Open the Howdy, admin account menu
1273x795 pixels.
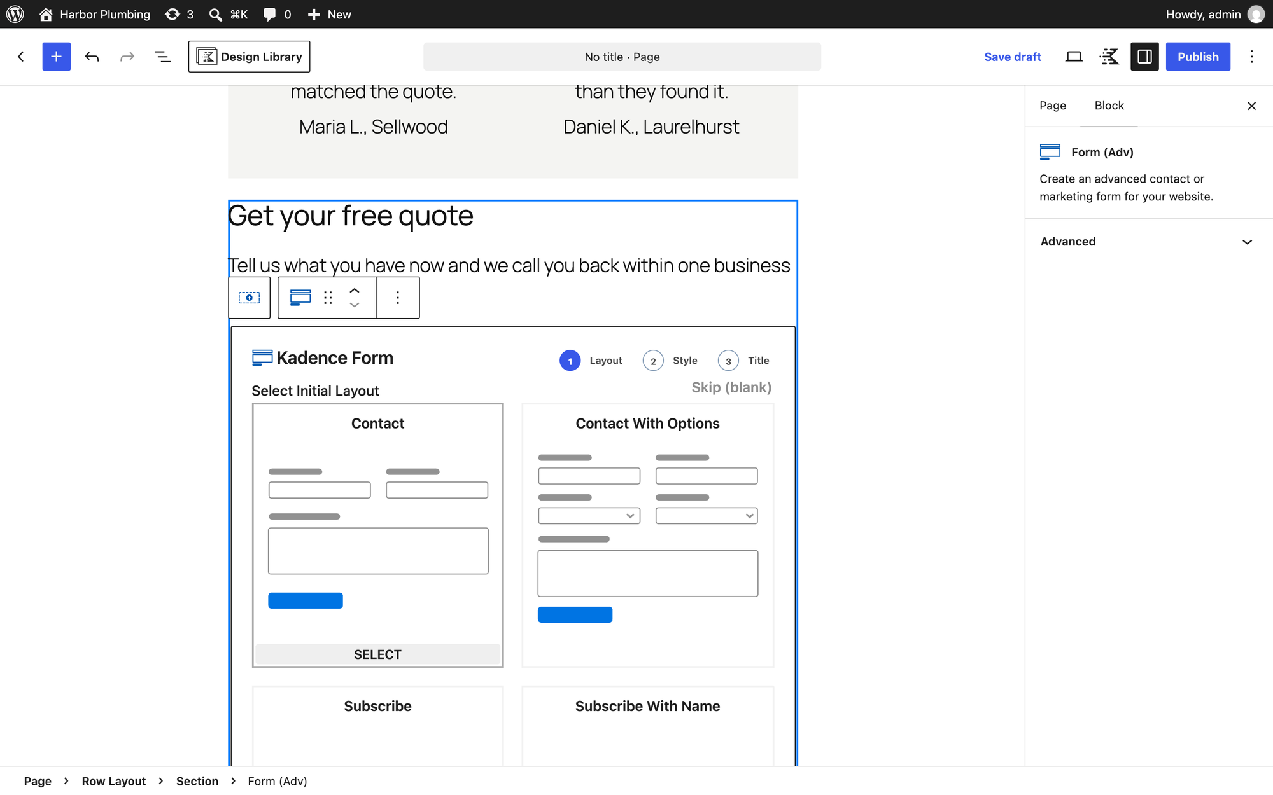point(1214,14)
